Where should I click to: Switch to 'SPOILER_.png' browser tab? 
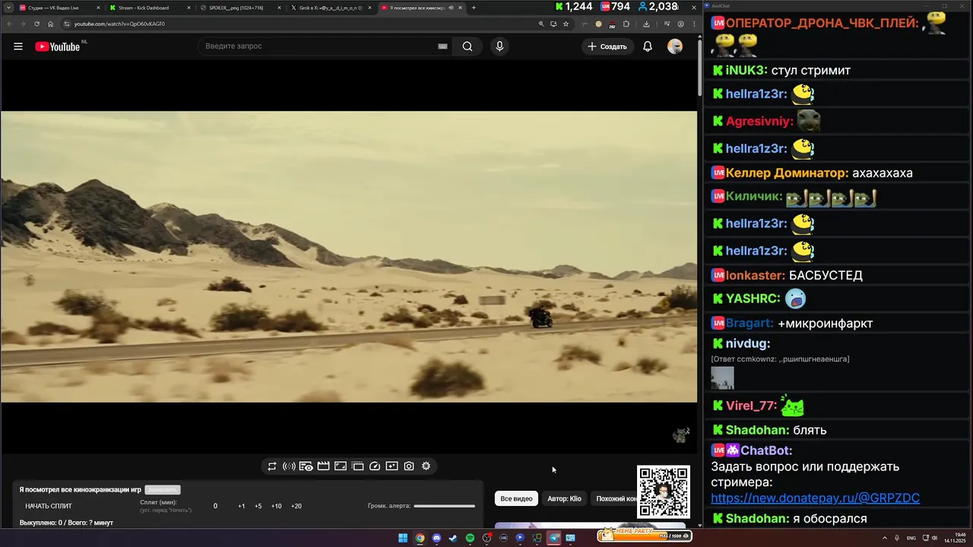coord(238,8)
